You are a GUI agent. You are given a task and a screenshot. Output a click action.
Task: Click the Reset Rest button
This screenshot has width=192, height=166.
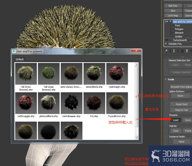182,104
